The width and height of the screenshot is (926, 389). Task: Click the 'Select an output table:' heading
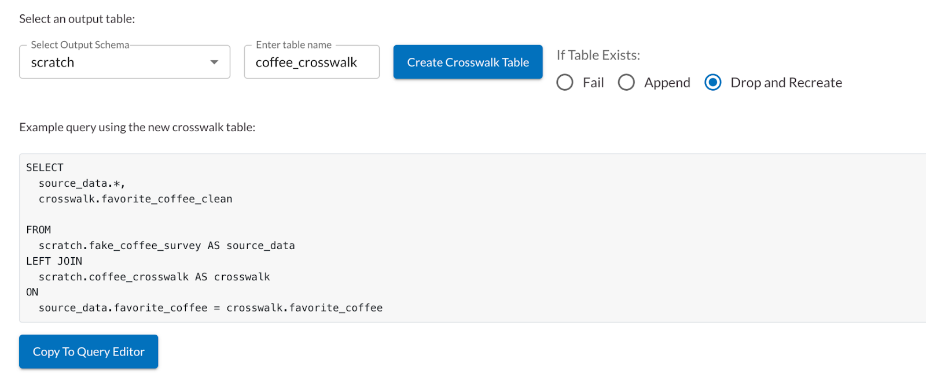click(x=77, y=19)
